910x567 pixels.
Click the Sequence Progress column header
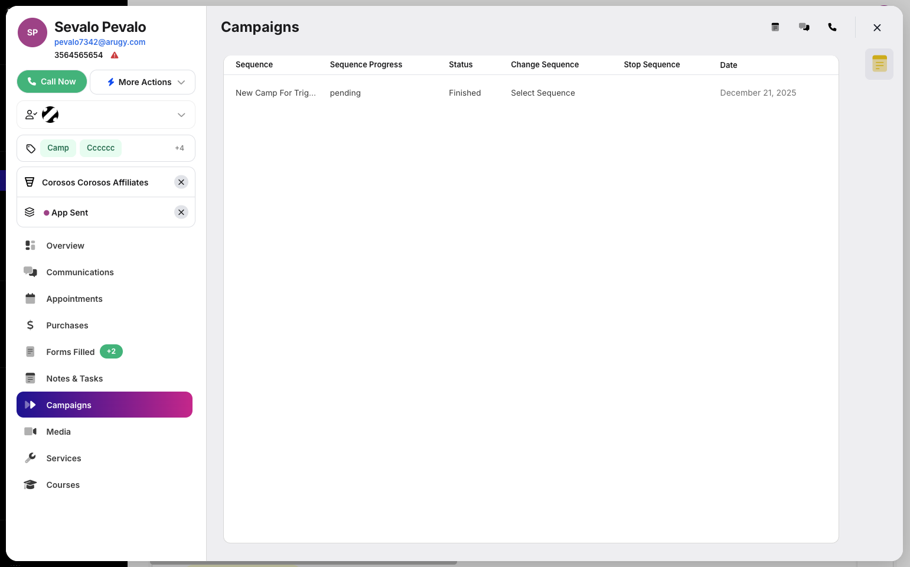click(366, 64)
